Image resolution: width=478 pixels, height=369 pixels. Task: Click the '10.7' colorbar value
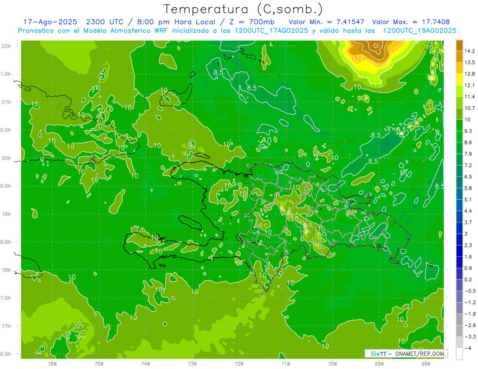click(470, 108)
